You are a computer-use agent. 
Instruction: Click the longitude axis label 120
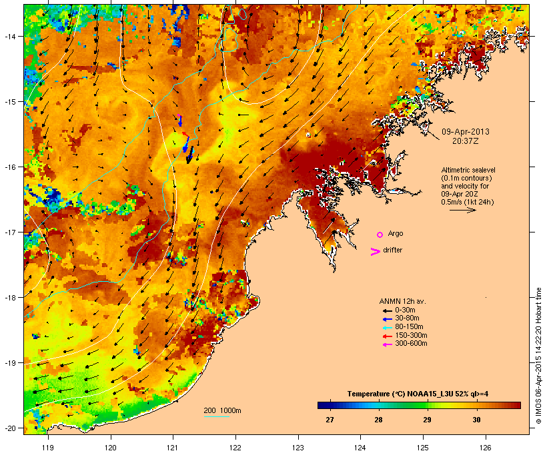pyautogui.click(x=111, y=448)
